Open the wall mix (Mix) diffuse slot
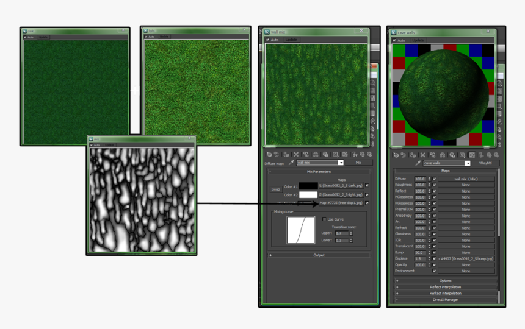The image size is (525, 329). click(x=466, y=179)
